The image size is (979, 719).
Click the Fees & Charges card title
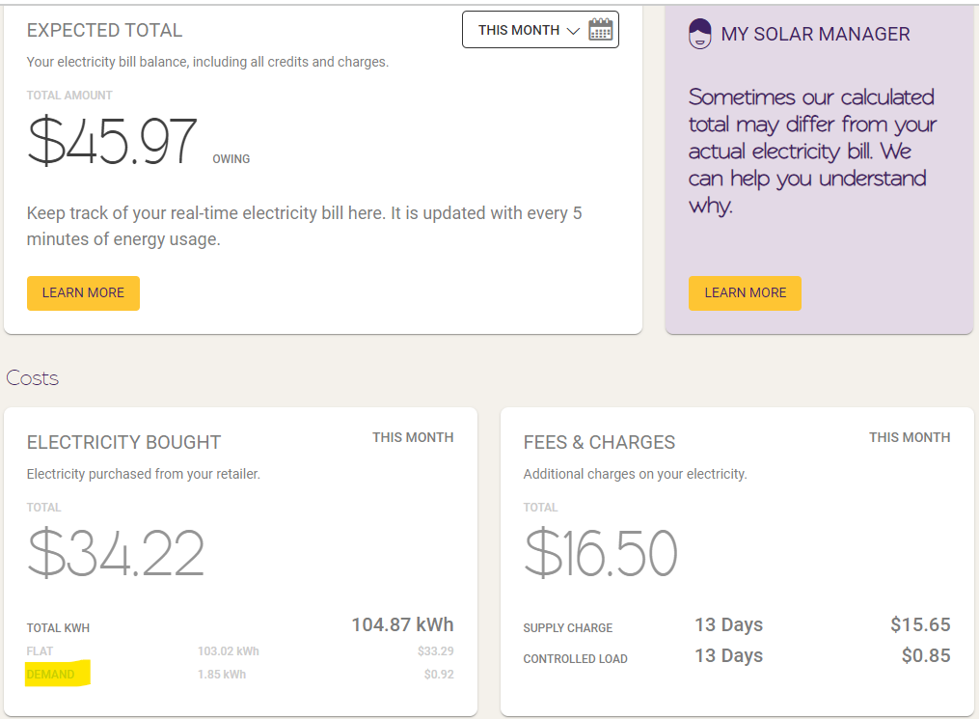point(599,442)
